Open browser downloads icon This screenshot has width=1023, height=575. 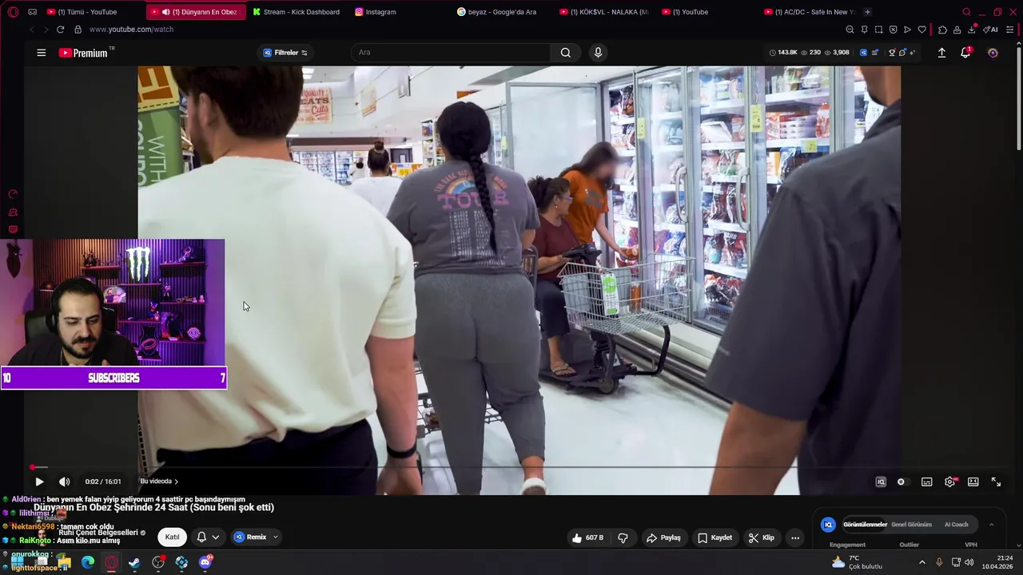971,30
